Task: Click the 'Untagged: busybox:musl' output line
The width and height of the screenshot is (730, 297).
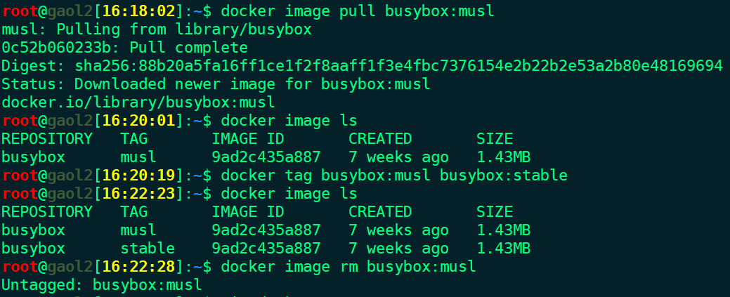Action: pyautogui.click(x=101, y=285)
